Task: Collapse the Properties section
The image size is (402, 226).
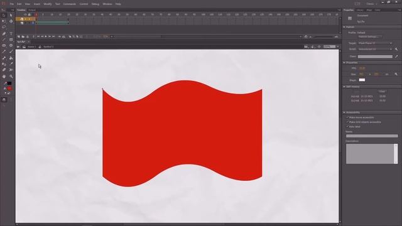Action: [344, 63]
